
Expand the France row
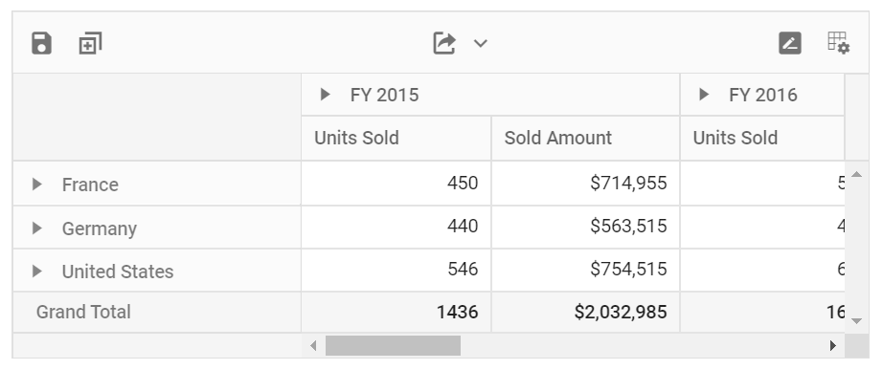click(x=36, y=184)
